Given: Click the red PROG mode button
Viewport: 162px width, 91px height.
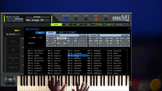Looking at the screenshot, I should click(x=96, y=19).
